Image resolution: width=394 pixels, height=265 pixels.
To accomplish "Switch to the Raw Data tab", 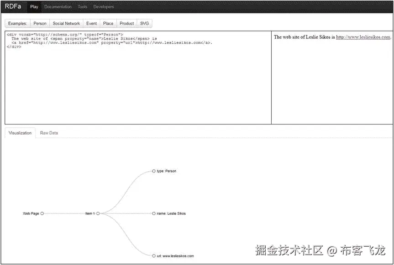I will pos(48,133).
